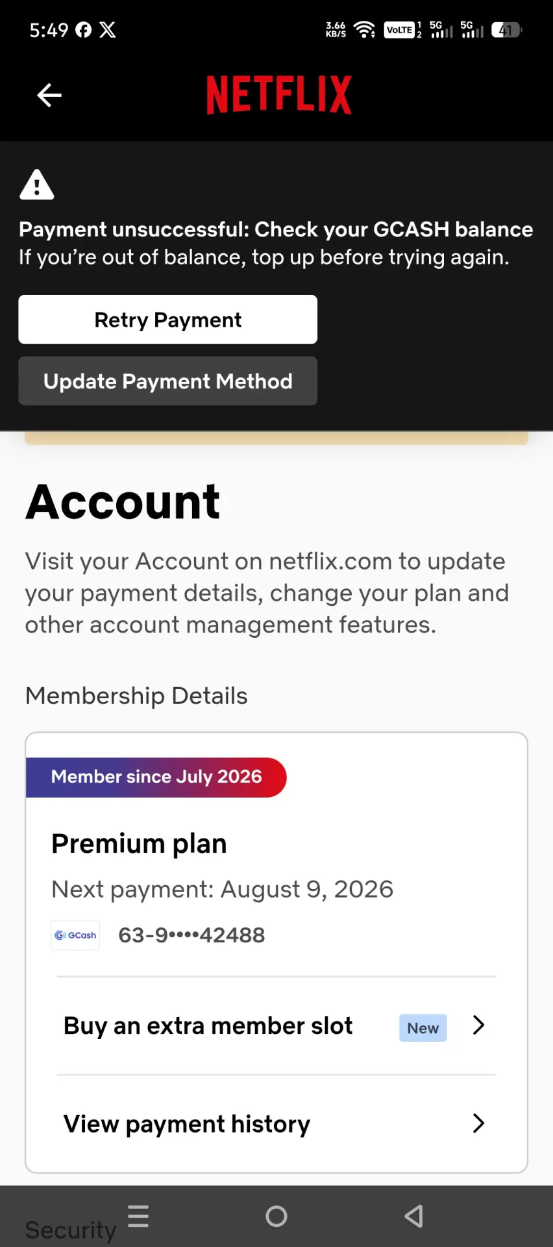Screen dimensions: 553x1247
Task: Open the Android recent apps menu icon
Action: (138, 1216)
